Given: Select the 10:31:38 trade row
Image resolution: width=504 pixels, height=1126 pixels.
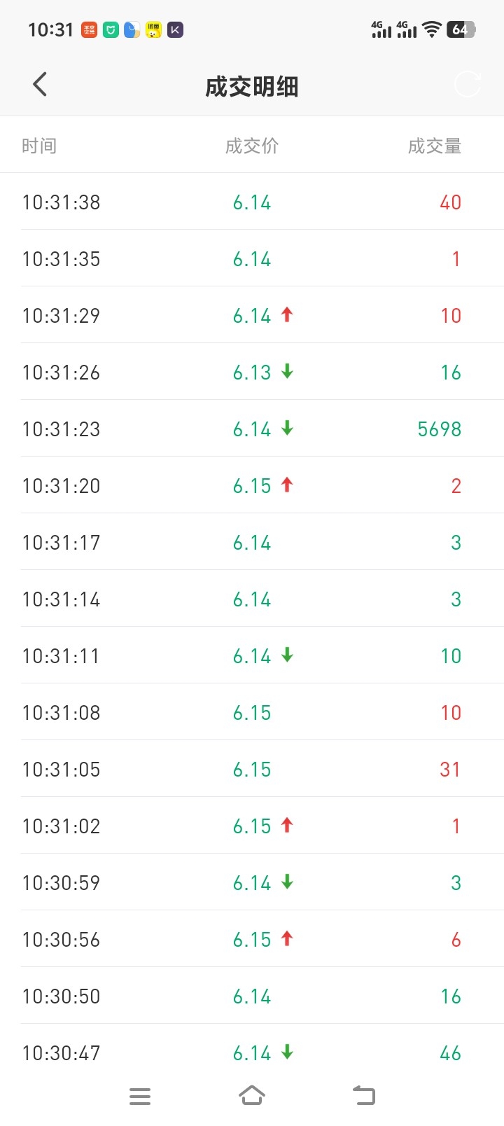Looking at the screenshot, I should (252, 202).
